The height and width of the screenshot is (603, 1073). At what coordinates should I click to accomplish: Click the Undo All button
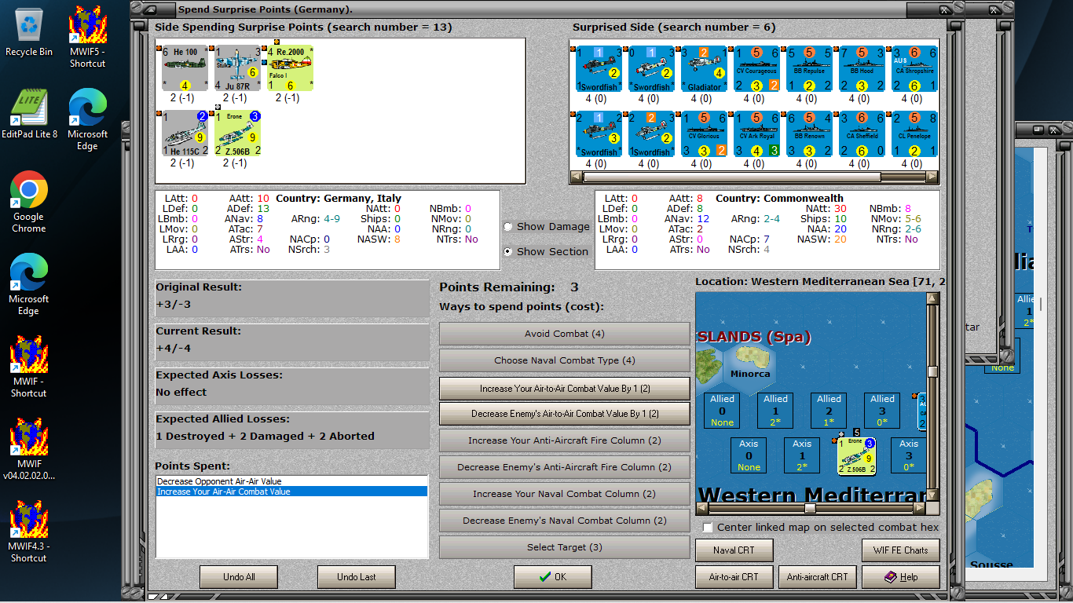coord(239,577)
